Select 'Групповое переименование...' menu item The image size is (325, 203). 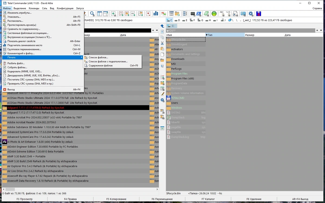[24, 49]
